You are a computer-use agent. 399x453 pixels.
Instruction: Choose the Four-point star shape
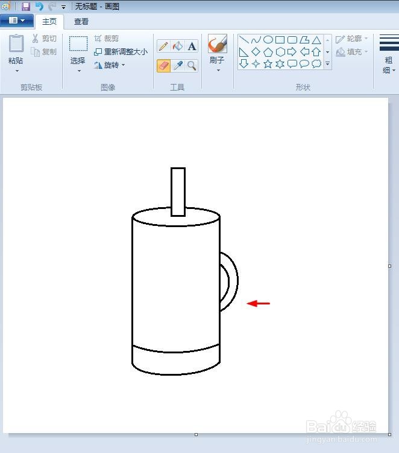point(256,64)
